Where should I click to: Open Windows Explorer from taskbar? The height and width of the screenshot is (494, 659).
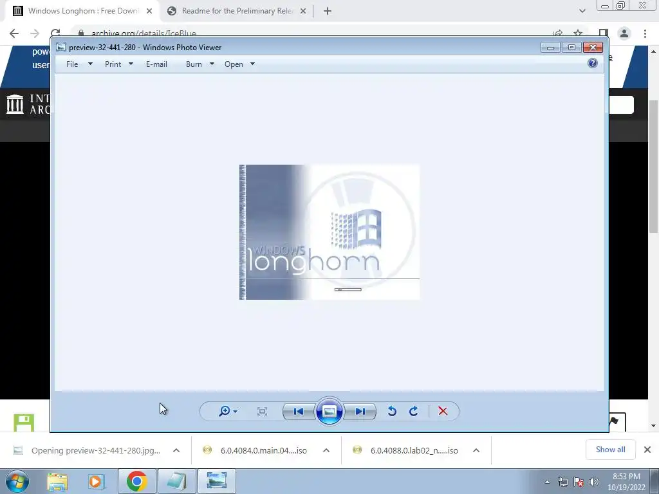click(57, 481)
